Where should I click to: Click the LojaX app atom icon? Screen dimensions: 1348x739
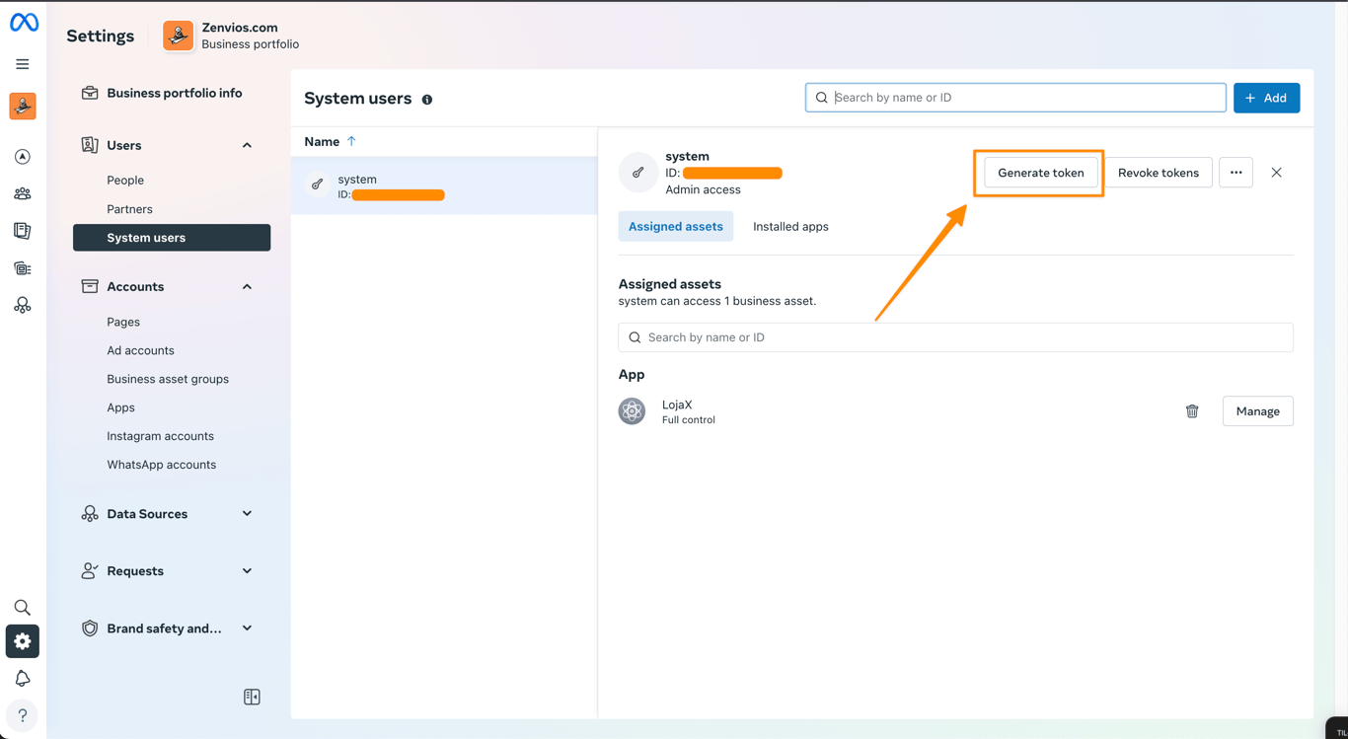[x=633, y=410]
